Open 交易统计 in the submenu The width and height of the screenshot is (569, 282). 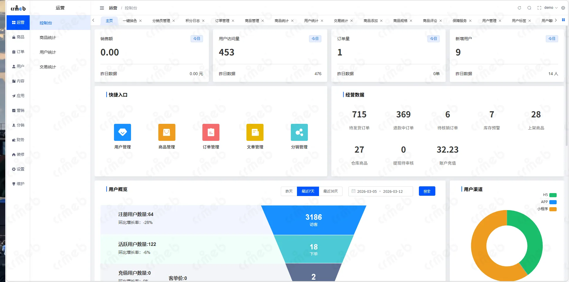click(60, 67)
